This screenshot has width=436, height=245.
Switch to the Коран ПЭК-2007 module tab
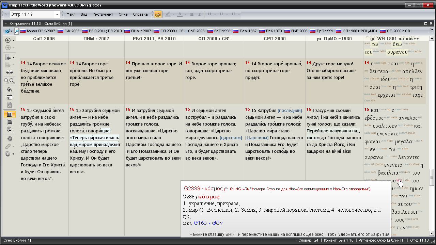pos(37,31)
